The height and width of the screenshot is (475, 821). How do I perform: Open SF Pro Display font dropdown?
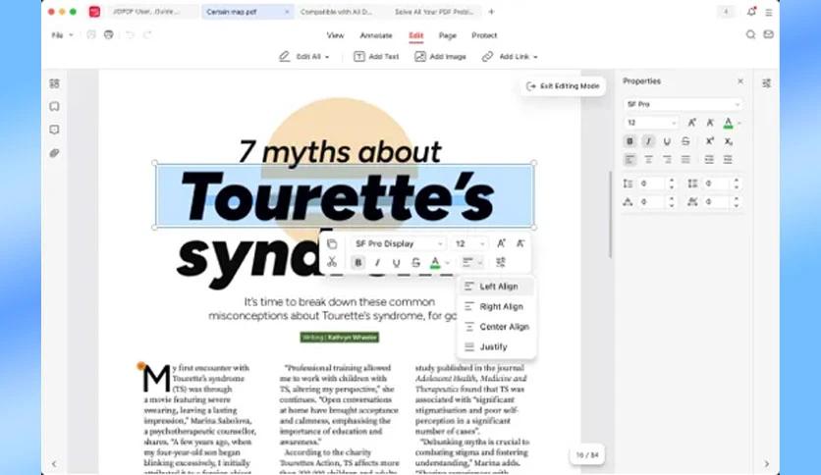(x=399, y=243)
